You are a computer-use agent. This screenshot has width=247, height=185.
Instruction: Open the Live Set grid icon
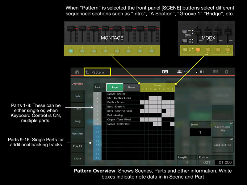point(215,72)
